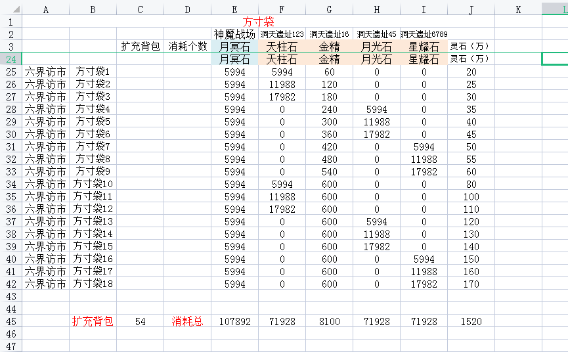Select row 24 header

pos(11,59)
